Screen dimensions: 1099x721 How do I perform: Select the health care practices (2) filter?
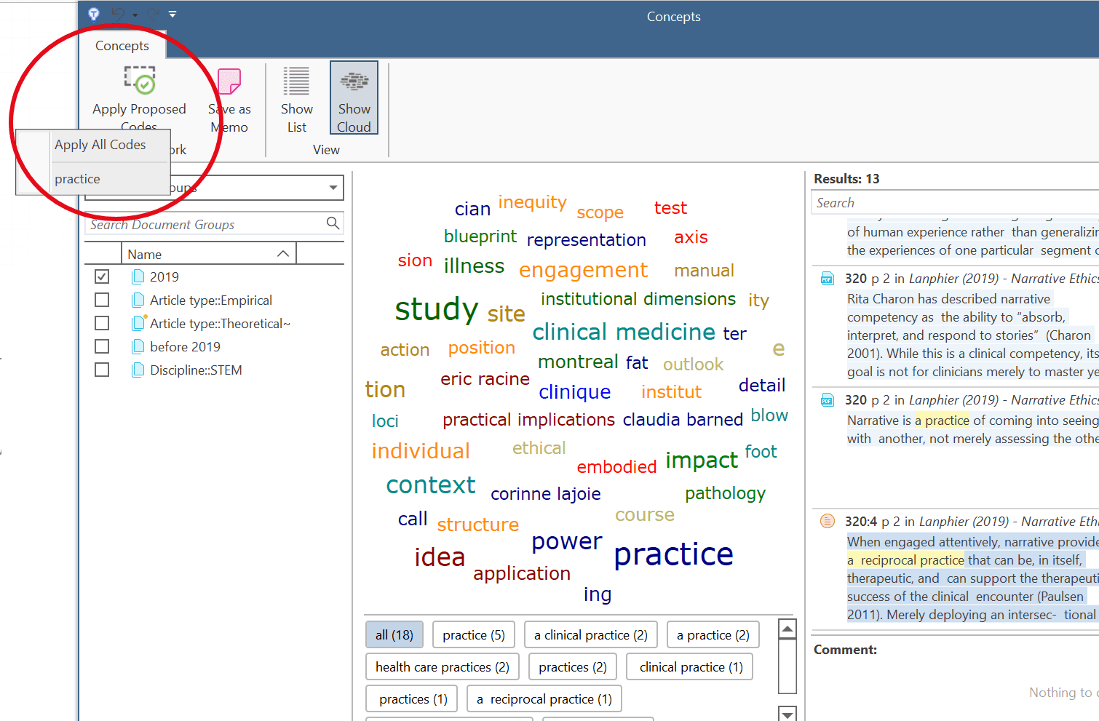(x=442, y=667)
